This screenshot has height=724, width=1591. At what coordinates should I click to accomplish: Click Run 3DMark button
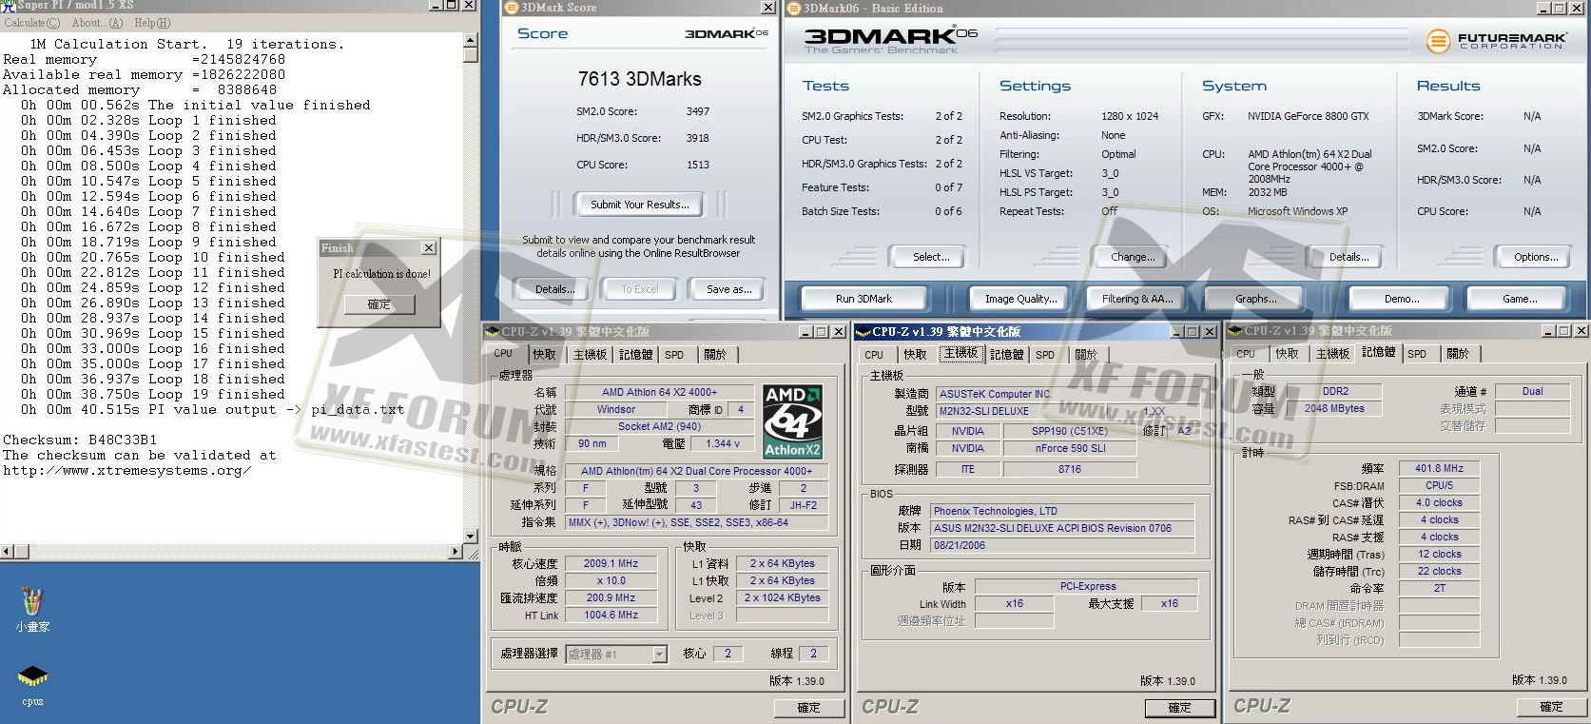point(863,299)
